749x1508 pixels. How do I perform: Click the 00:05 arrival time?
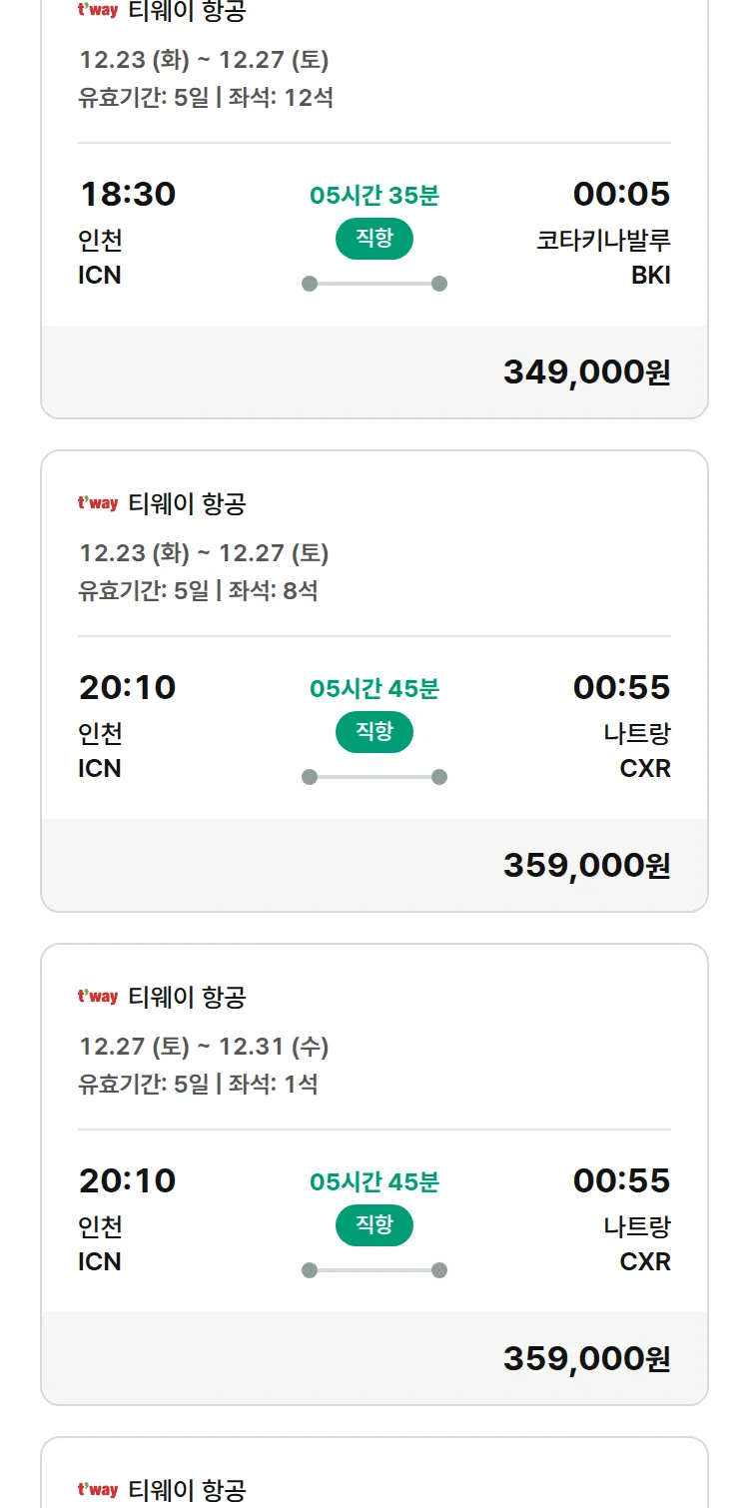click(621, 194)
